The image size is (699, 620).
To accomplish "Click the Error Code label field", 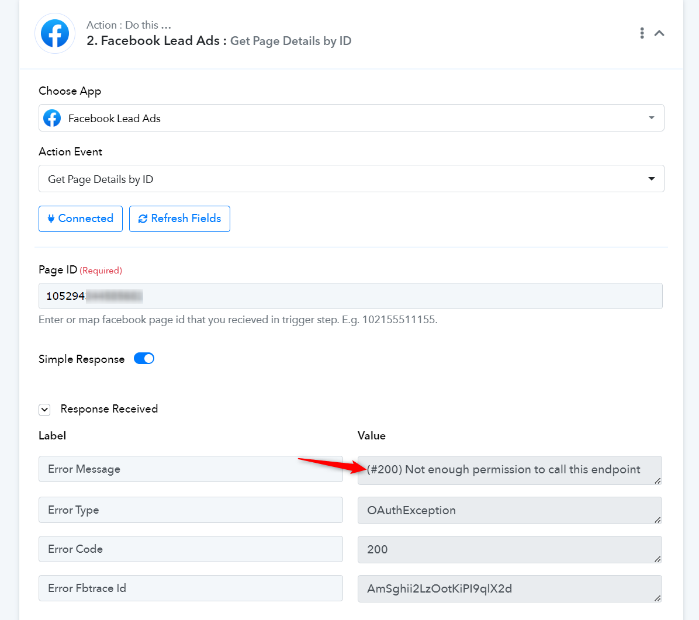I will (x=191, y=549).
